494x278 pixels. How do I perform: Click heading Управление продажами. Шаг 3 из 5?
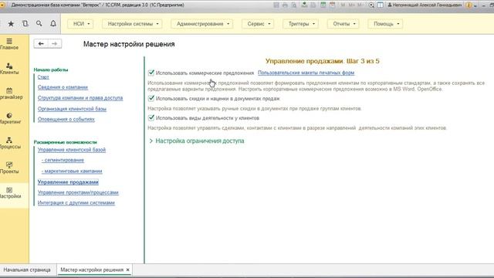(x=323, y=61)
